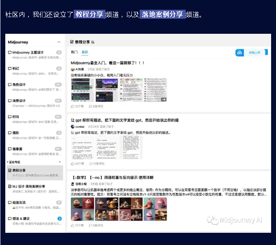
Task: Click the cunkai avatar icon
Action: tap(72, 127)
